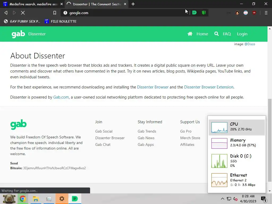Viewport: 272px width, 204px height.
Task: Open the green Dissenter comment icon in address bar
Action: (194, 13)
